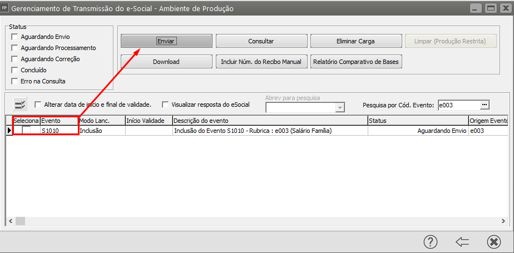
Task: Check Aguardando Processamento status filter
Action: tap(14, 48)
